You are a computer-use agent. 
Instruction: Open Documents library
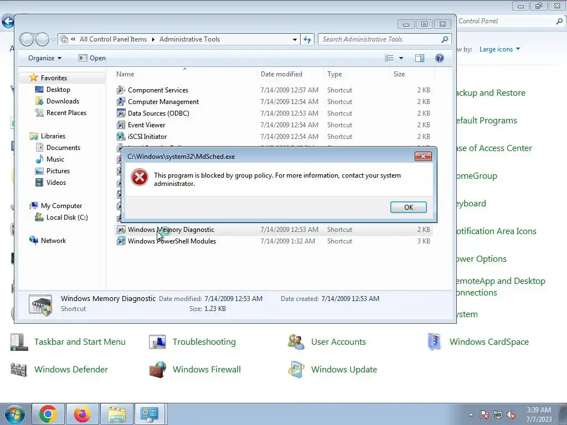click(58, 147)
